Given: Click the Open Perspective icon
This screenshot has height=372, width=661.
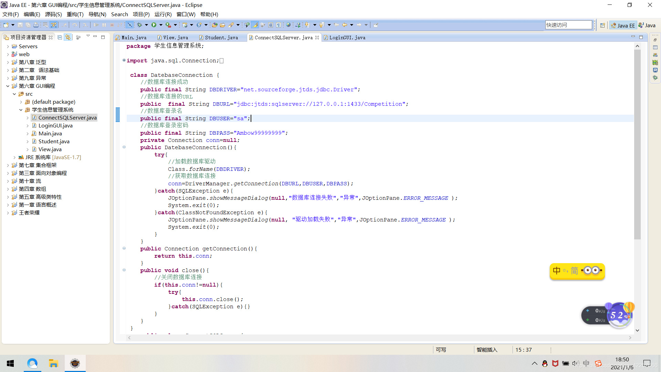Looking at the screenshot, I should [x=602, y=25].
